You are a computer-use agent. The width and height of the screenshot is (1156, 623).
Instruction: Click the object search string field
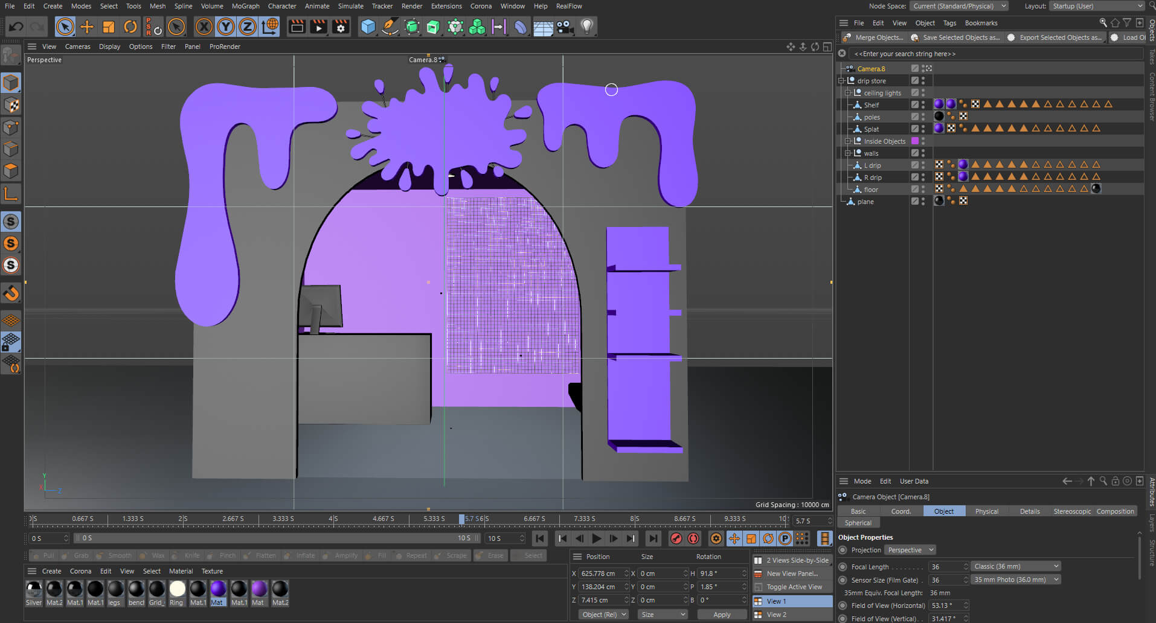(997, 54)
